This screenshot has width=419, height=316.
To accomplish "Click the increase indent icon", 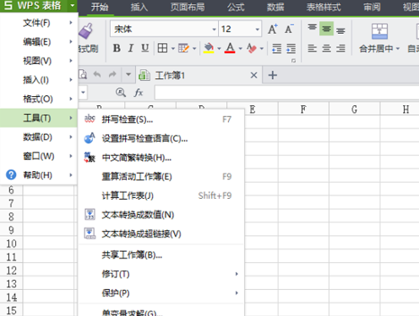I will click(x=291, y=48).
